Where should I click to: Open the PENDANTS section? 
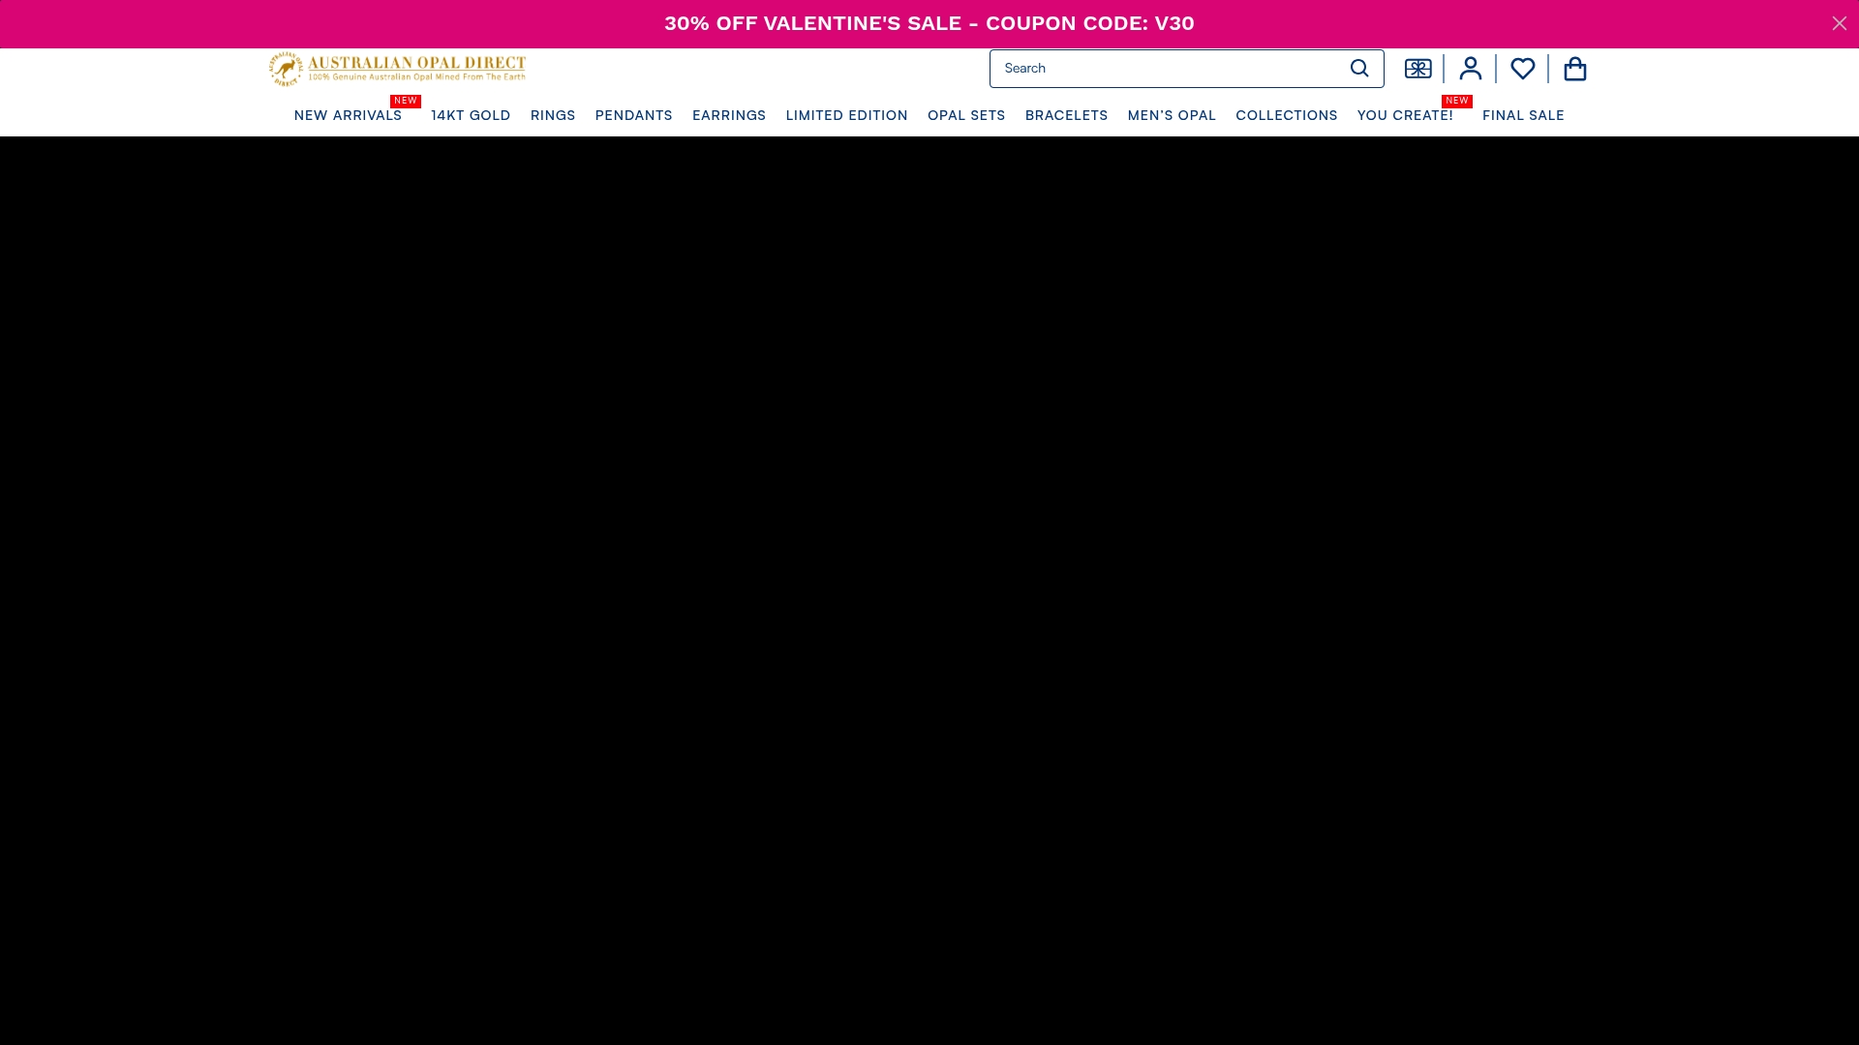pyautogui.click(x=633, y=115)
